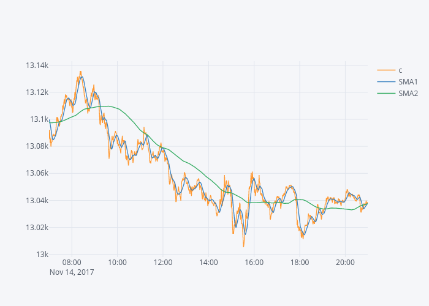429x306 pixels.
Task: Click the price peak above 13.12k
Action: pos(80,72)
